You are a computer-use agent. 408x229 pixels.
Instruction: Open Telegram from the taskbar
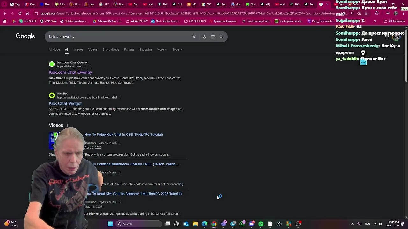[233, 224]
